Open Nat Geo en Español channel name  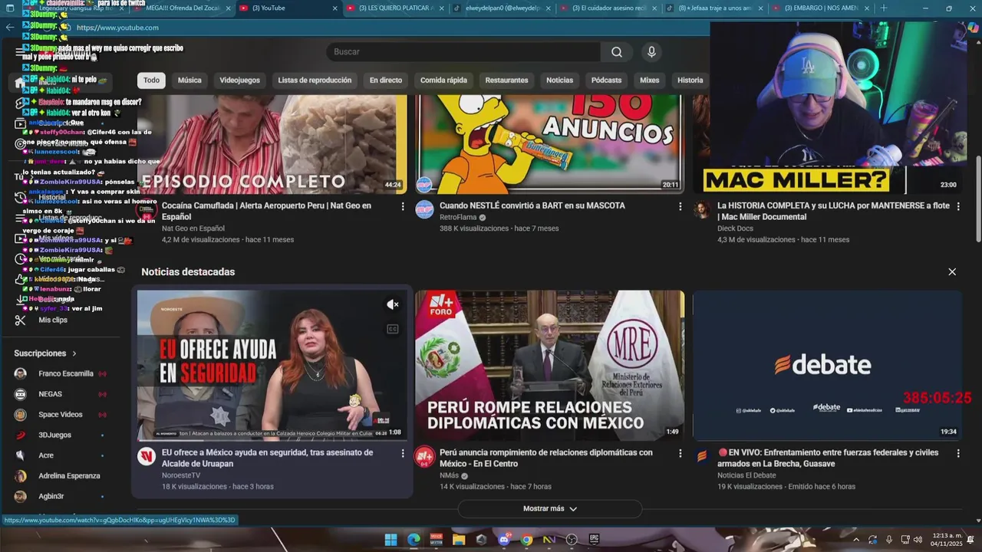click(x=193, y=228)
